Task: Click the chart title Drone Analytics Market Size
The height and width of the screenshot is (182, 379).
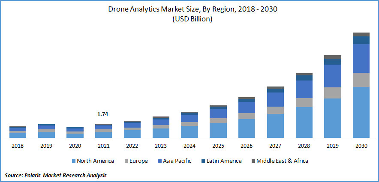Action: 189,10
